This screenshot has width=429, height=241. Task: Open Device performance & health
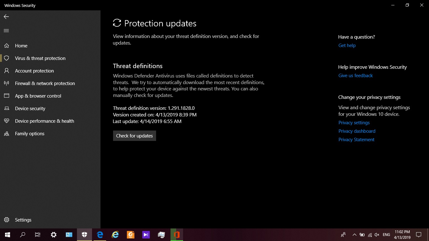coord(50,121)
